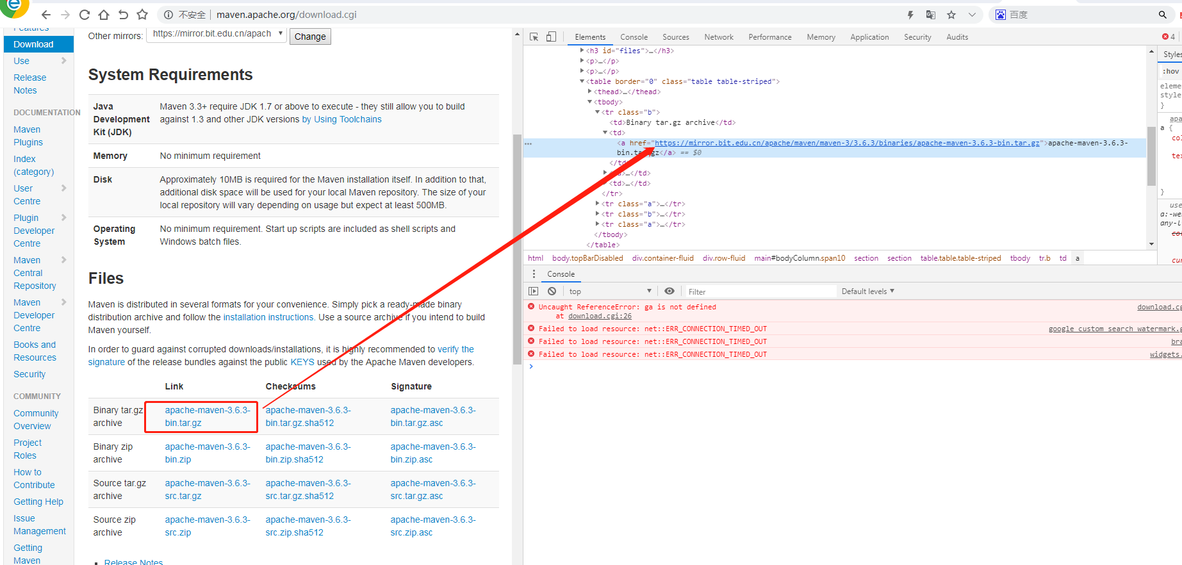
Task: Open apache-maven-3.6.3-src.zip.sha512 checksum link
Action: coord(308,526)
